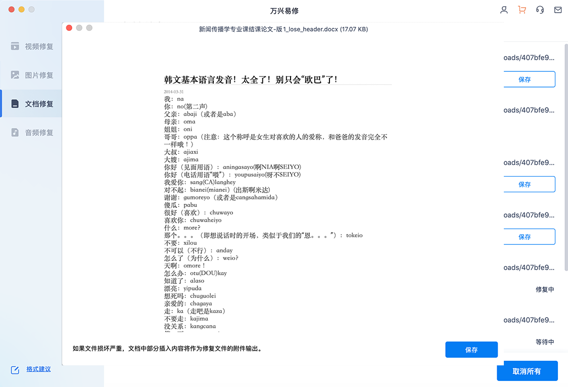
Task: Open the mail feedback envelope icon
Action: [x=558, y=10]
